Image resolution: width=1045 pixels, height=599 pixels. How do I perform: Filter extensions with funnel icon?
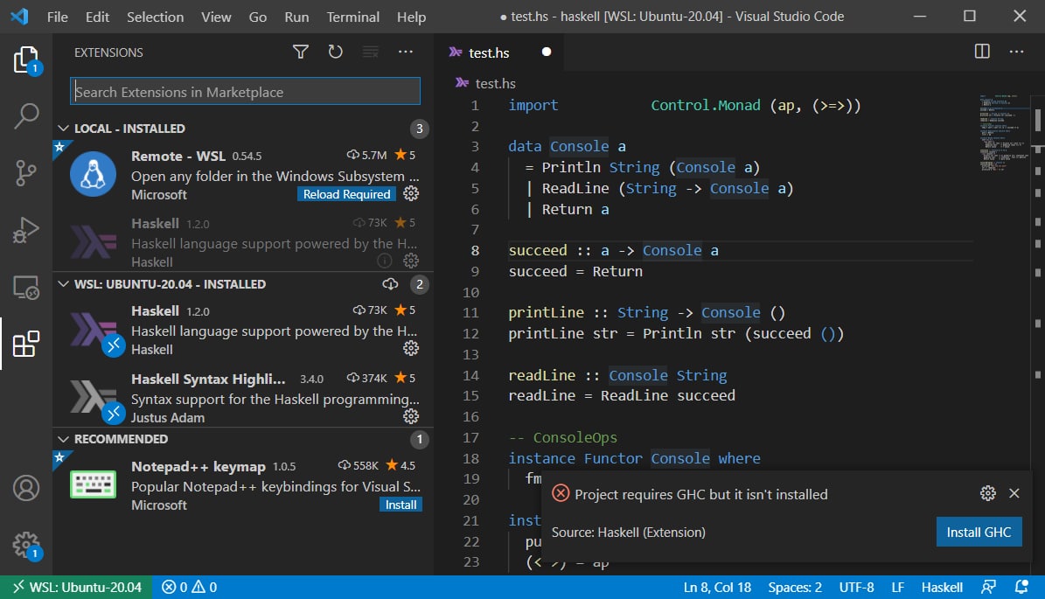(301, 52)
